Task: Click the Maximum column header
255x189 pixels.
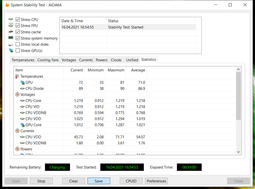Action: pos(115,70)
